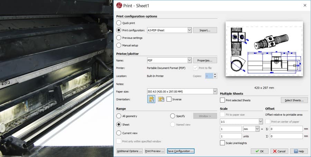This screenshot has height=157, width=311.
Task: Open the Paper size dropdown
Action: [x=215, y=91]
